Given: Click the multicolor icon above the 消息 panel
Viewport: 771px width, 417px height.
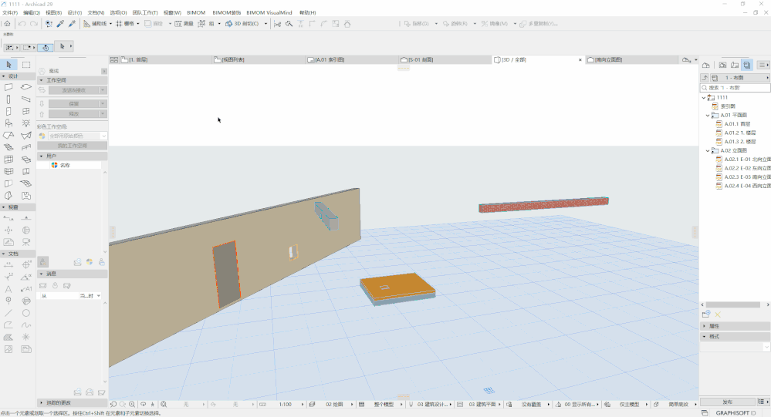Looking at the screenshot, I should (x=90, y=262).
